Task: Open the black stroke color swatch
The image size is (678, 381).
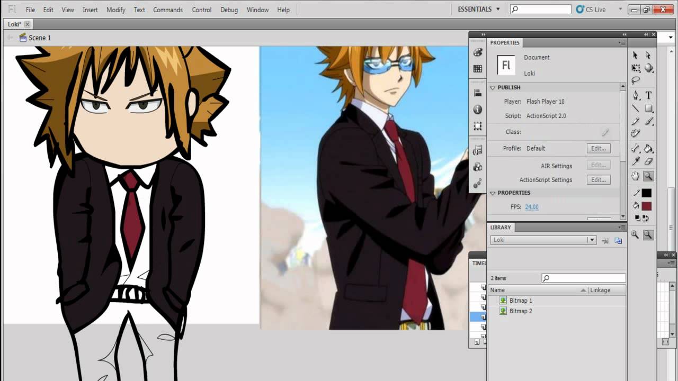Action: coord(646,194)
